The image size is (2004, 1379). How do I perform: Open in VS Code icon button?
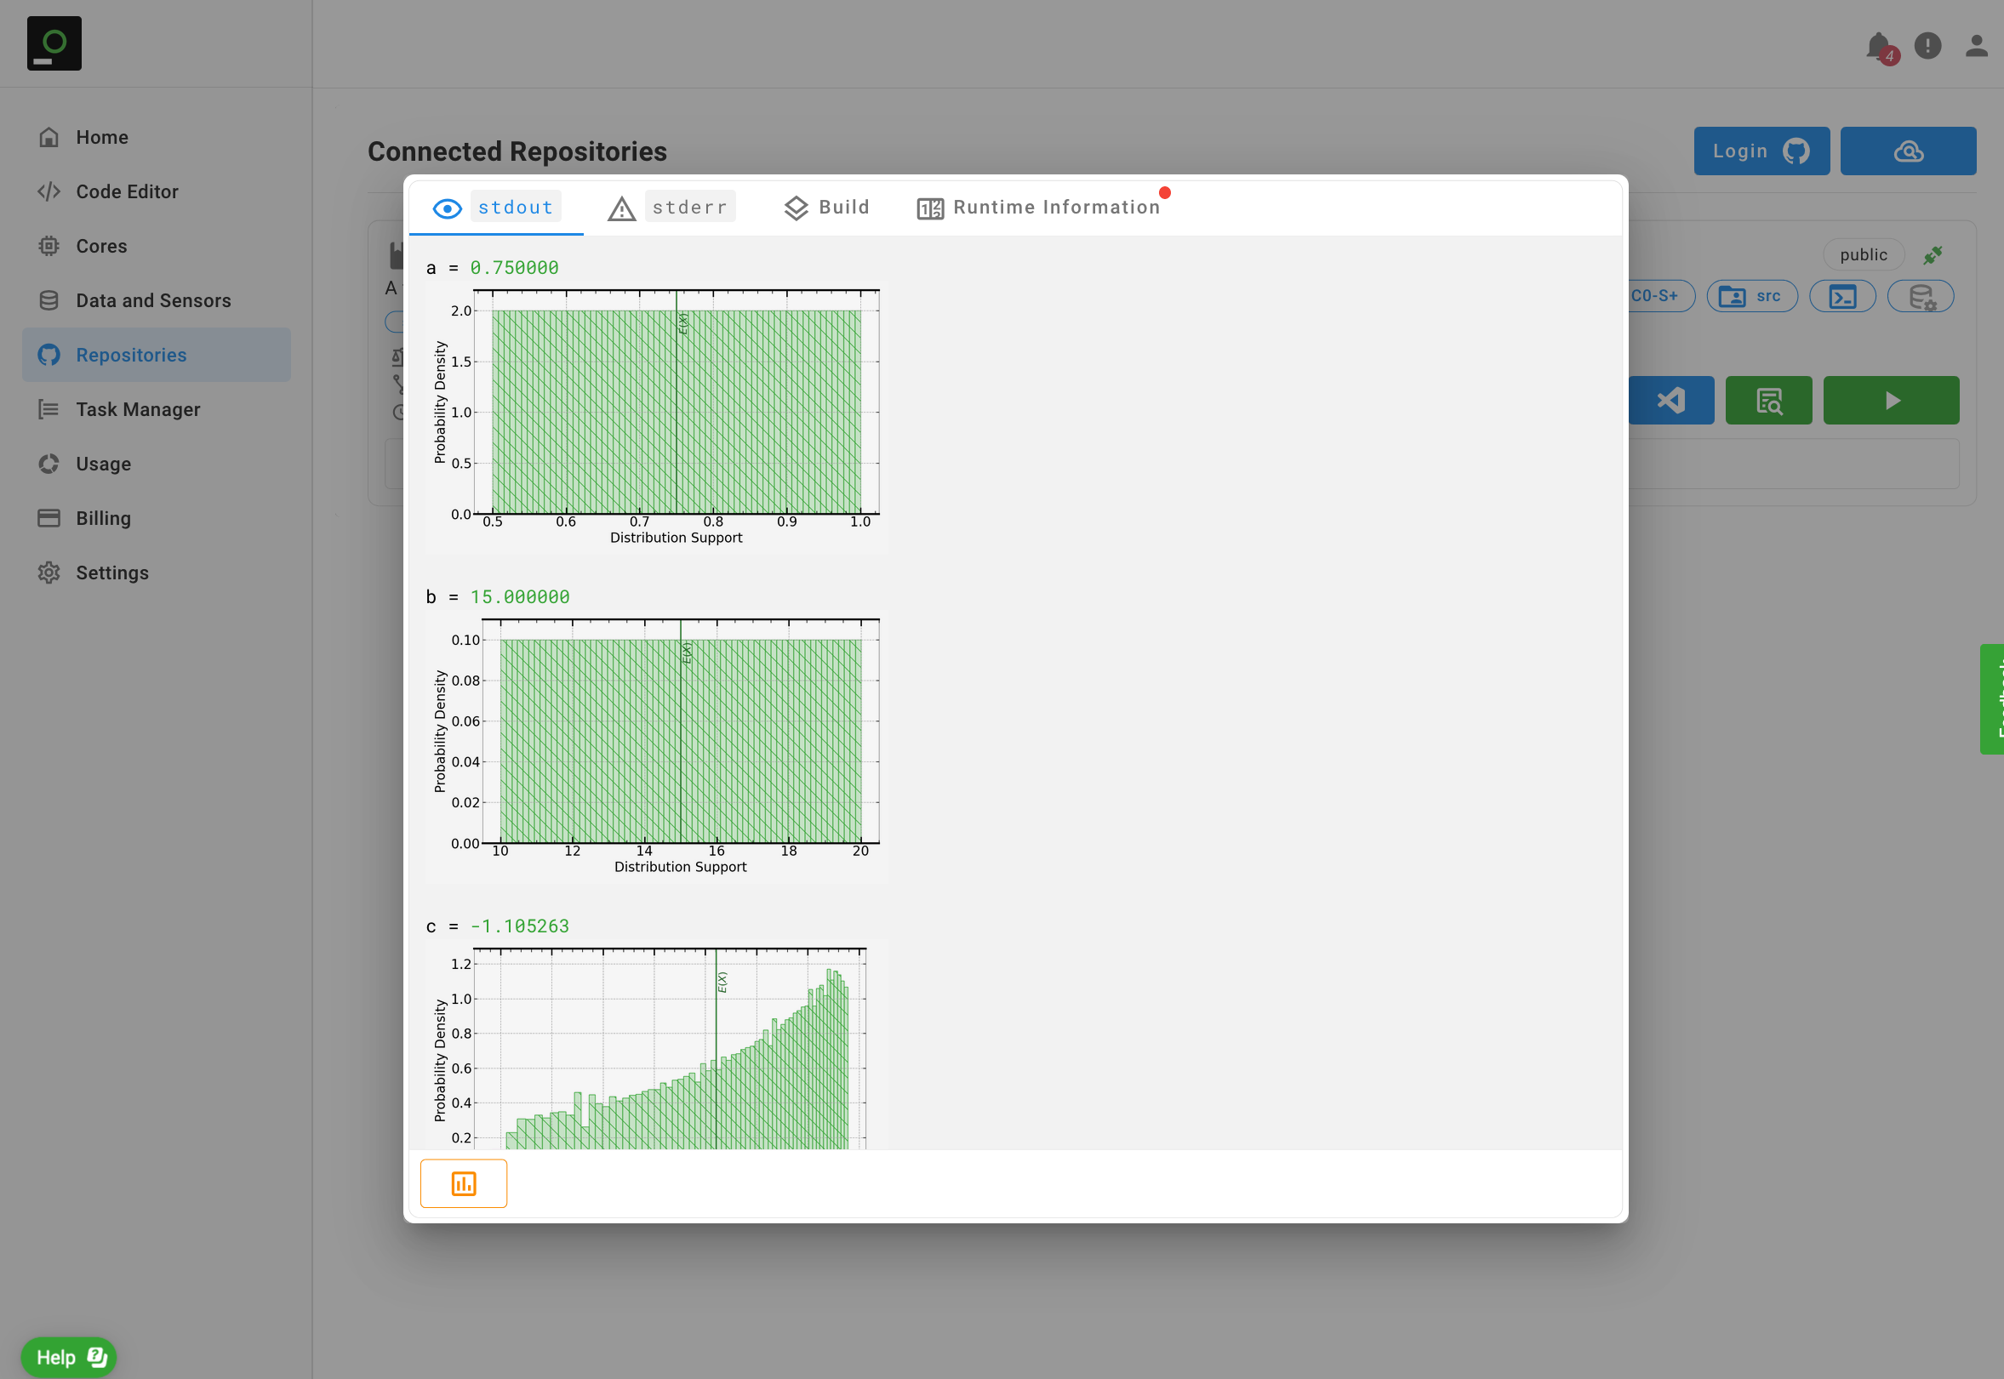tap(1671, 400)
